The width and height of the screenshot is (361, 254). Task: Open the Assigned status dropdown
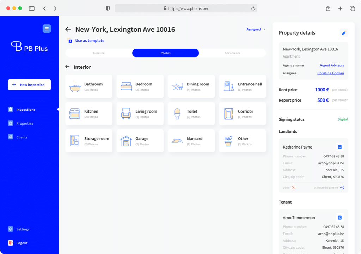[x=256, y=29]
